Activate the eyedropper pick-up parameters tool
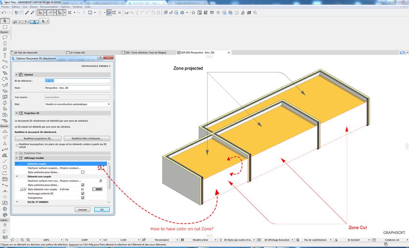 click(27, 13)
